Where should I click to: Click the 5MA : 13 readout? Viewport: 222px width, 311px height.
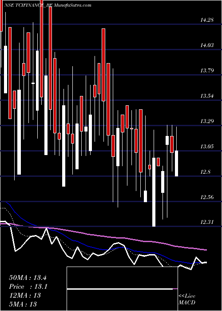tap(23, 304)
